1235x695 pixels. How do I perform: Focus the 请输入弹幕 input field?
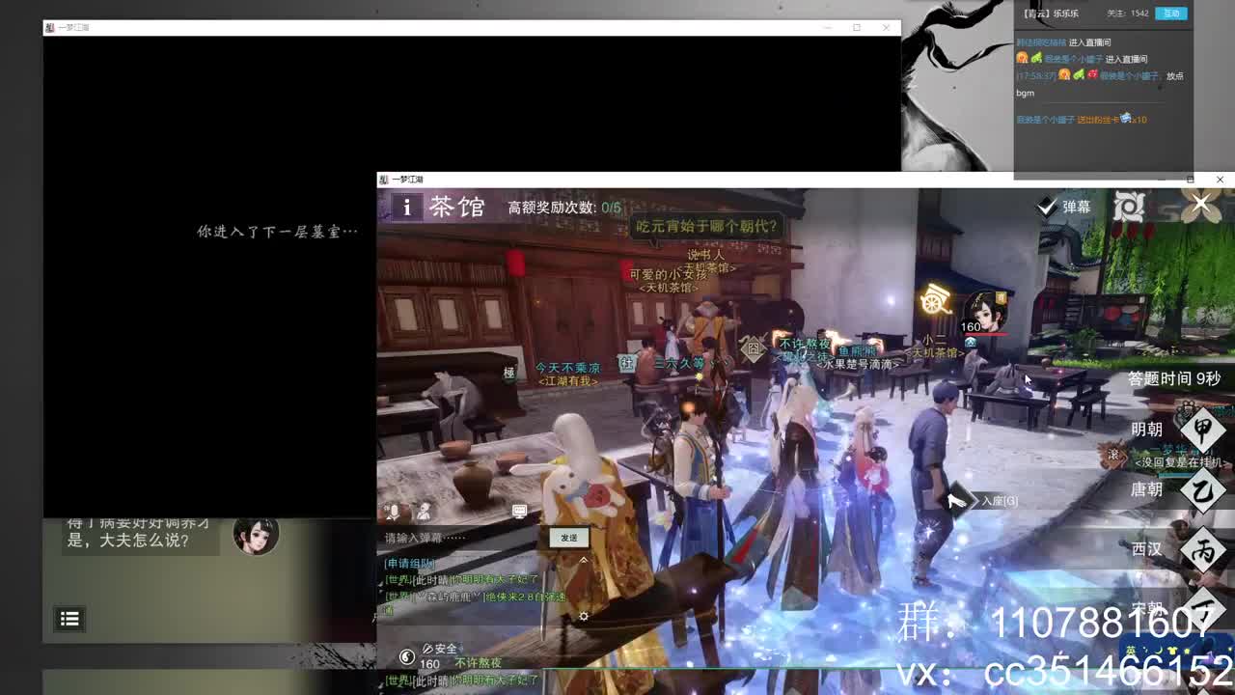click(463, 538)
